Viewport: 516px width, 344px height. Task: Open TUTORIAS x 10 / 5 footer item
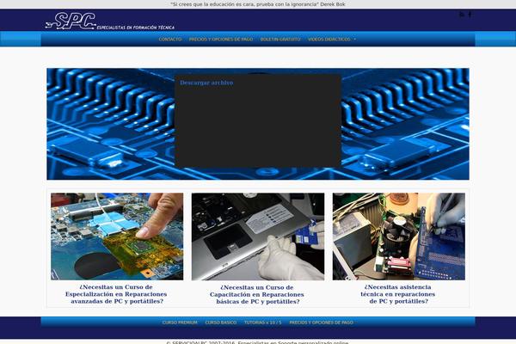(263, 322)
